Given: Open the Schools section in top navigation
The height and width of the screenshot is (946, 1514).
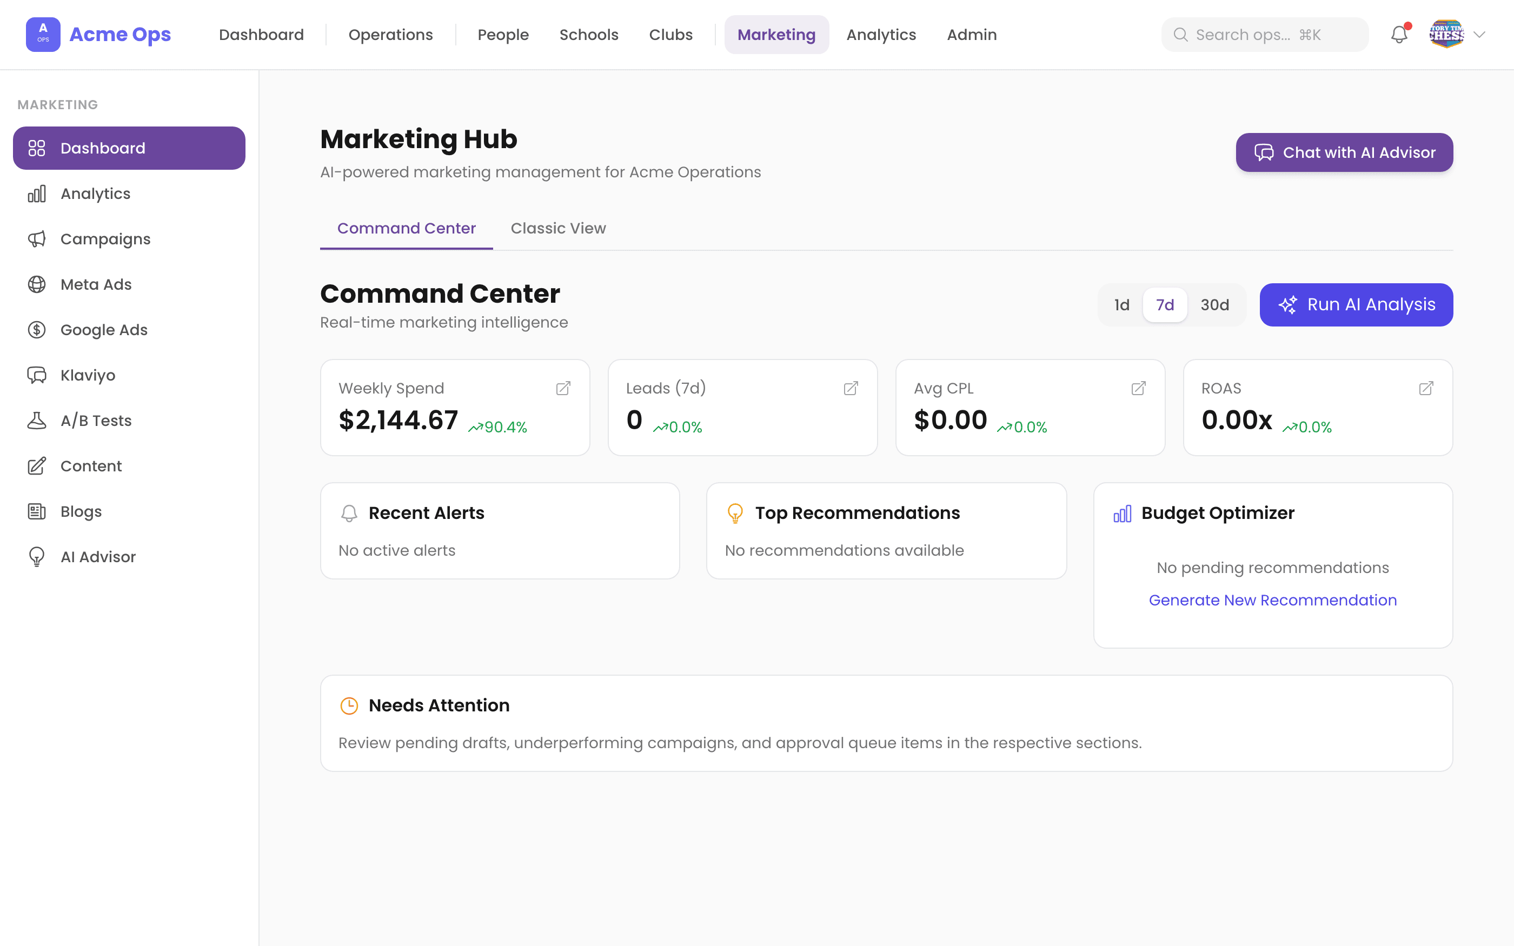Looking at the screenshot, I should (589, 35).
